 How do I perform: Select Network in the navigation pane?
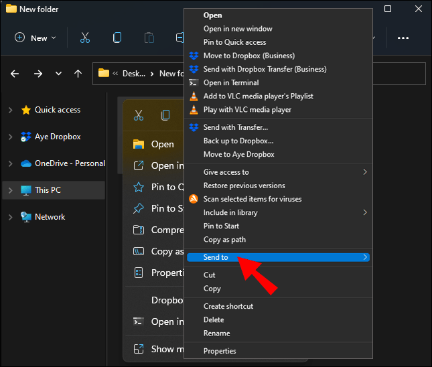[x=50, y=217]
